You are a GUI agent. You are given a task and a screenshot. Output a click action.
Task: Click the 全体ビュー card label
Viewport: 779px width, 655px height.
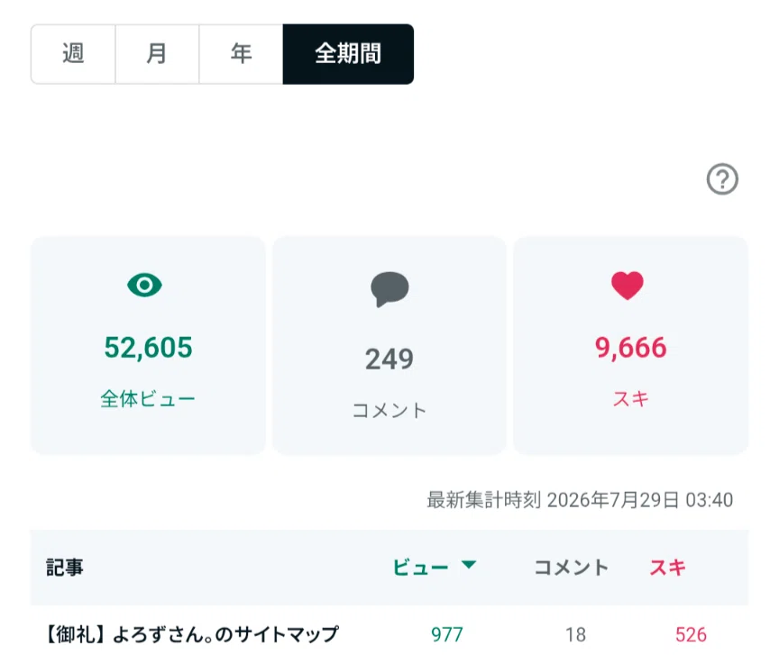click(148, 399)
